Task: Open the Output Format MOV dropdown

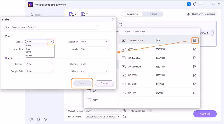Action: (x=102, y=111)
